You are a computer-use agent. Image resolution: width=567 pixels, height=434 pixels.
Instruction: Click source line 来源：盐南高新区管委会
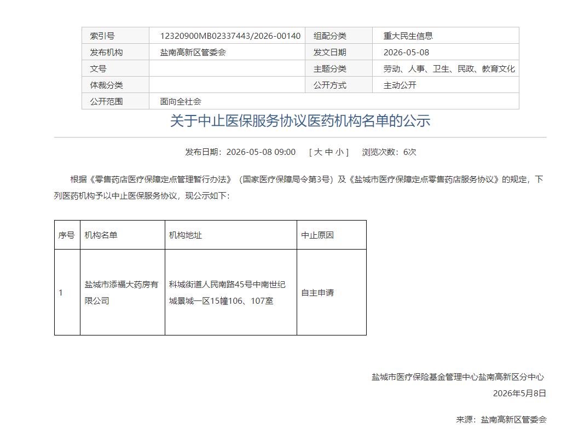click(501, 420)
